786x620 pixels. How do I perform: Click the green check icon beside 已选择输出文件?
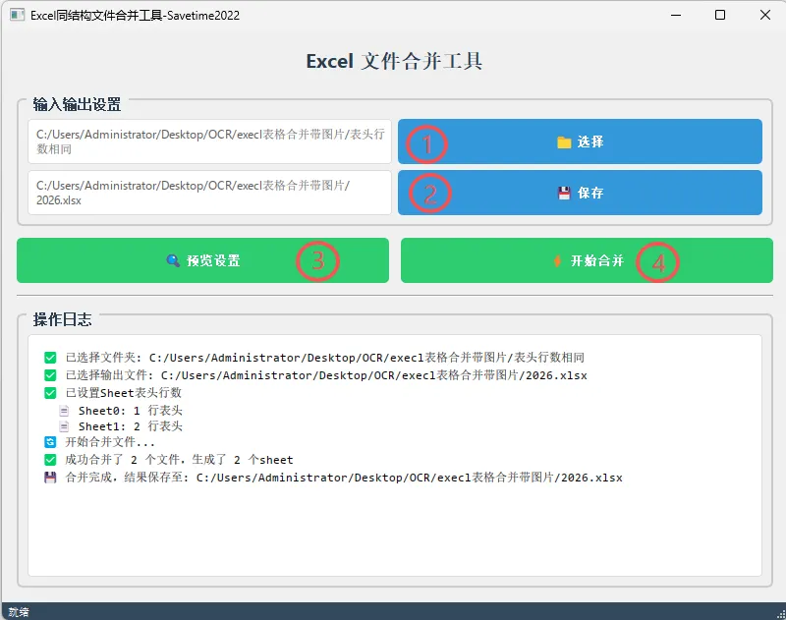[50, 375]
